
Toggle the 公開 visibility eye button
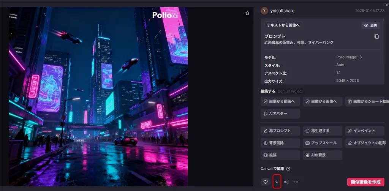(370, 25)
